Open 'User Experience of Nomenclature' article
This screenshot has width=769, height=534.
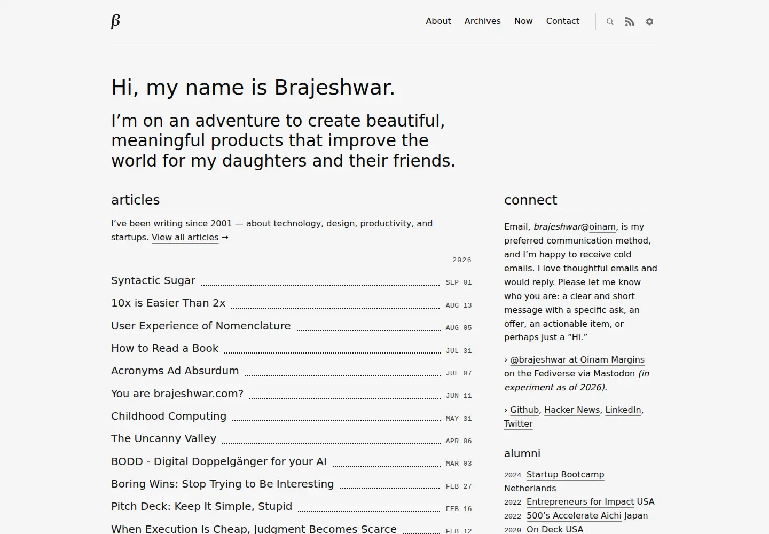pyautogui.click(x=201, y=326)
